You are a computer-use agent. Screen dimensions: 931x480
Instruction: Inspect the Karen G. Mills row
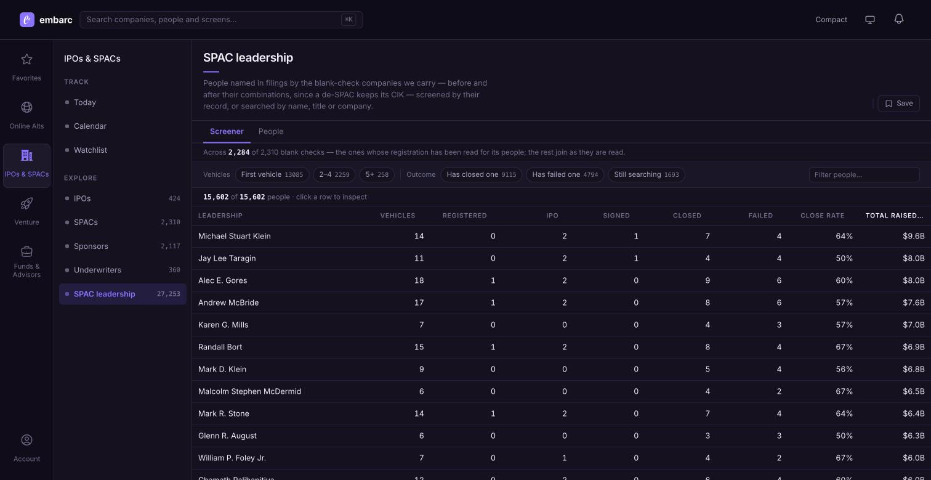(562, 325)
